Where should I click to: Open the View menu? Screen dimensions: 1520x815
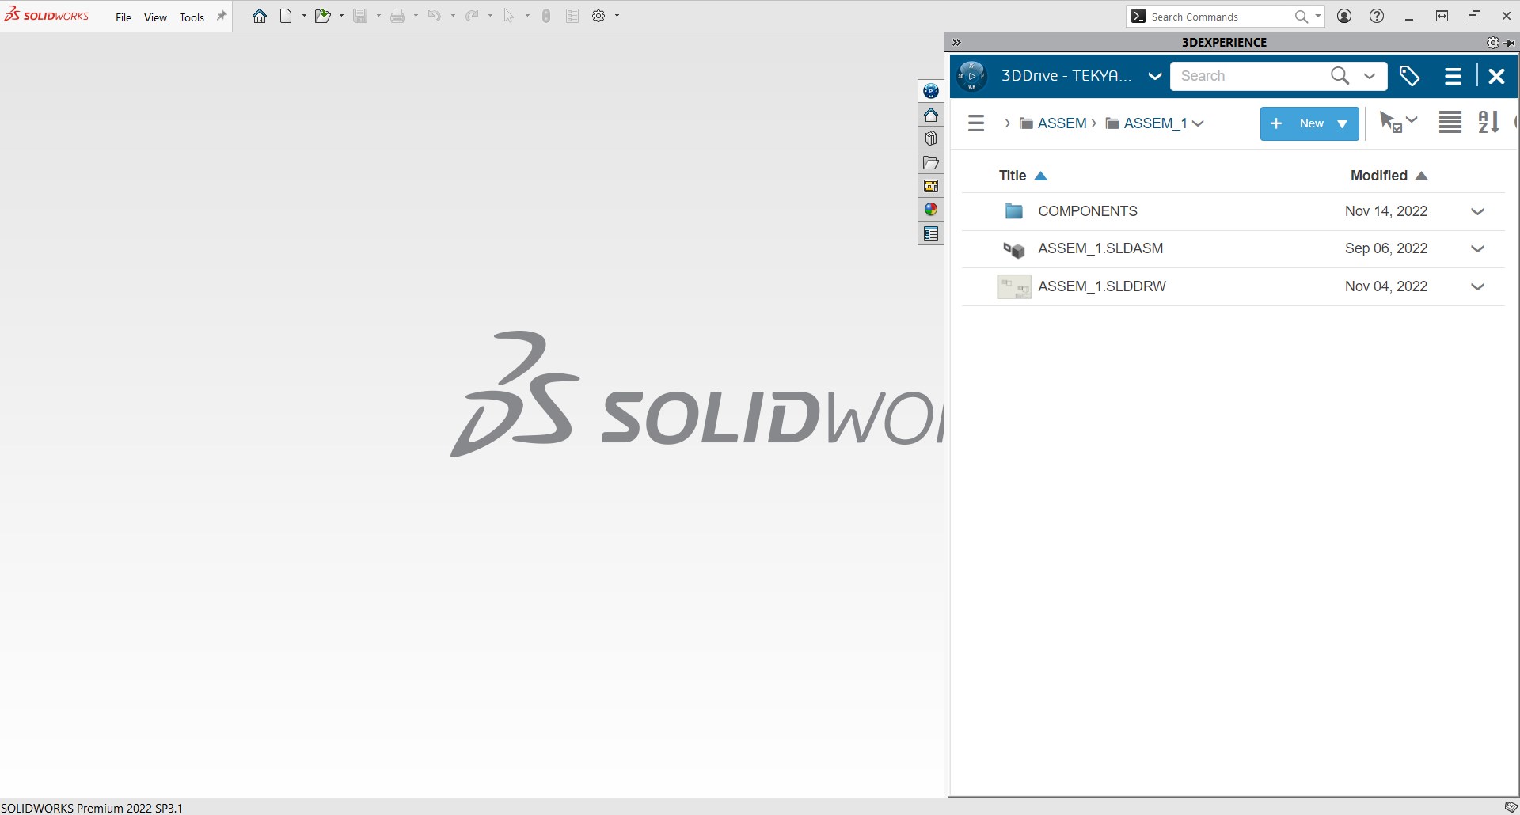pos(155,17)
